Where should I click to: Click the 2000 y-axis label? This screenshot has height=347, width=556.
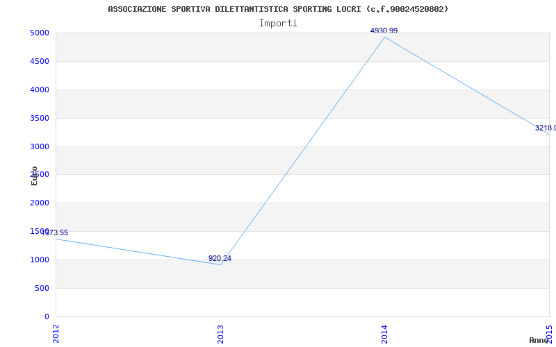coord(40,203)
